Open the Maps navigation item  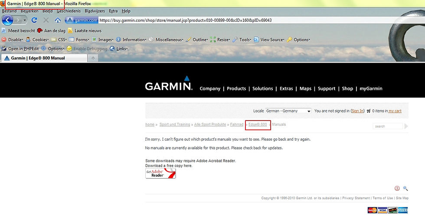pyautogui.click(x=305, y=89)
